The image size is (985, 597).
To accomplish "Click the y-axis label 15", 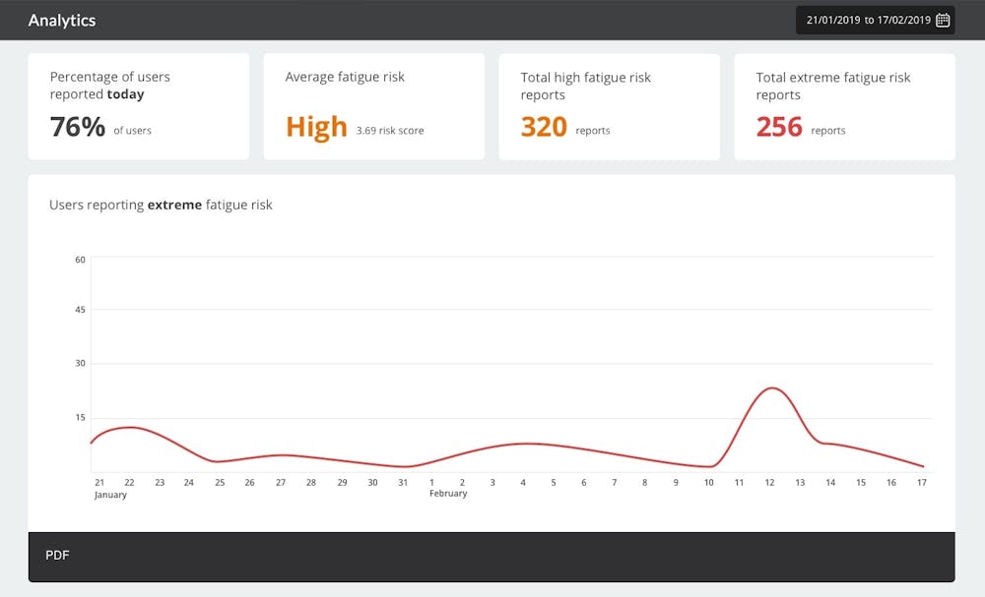I will pos(80,417).
